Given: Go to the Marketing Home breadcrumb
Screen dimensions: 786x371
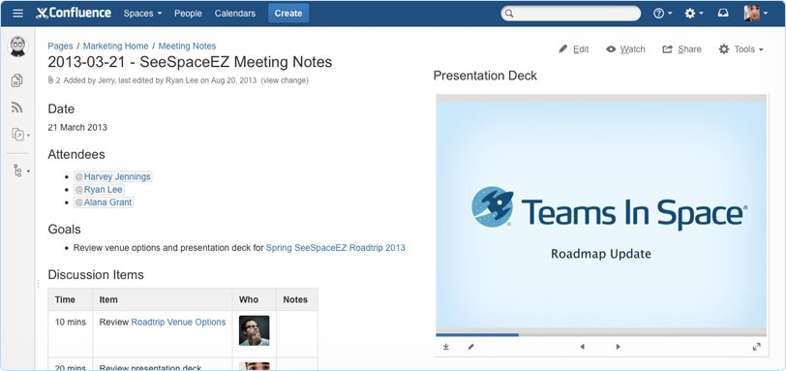Looking at the screenshot, I should click(116, 46).
